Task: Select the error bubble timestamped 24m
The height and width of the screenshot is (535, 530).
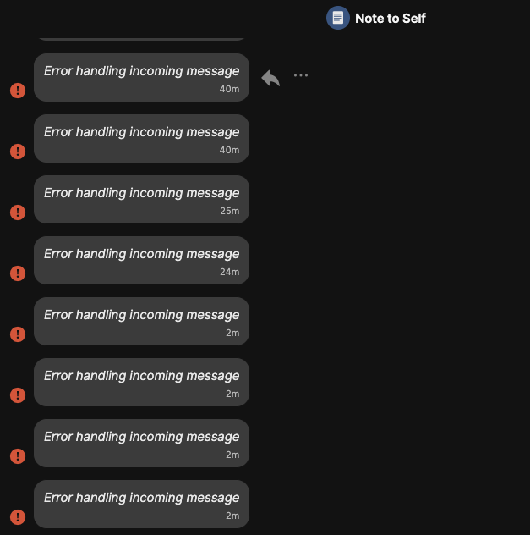Action: [x=141, y=261]
